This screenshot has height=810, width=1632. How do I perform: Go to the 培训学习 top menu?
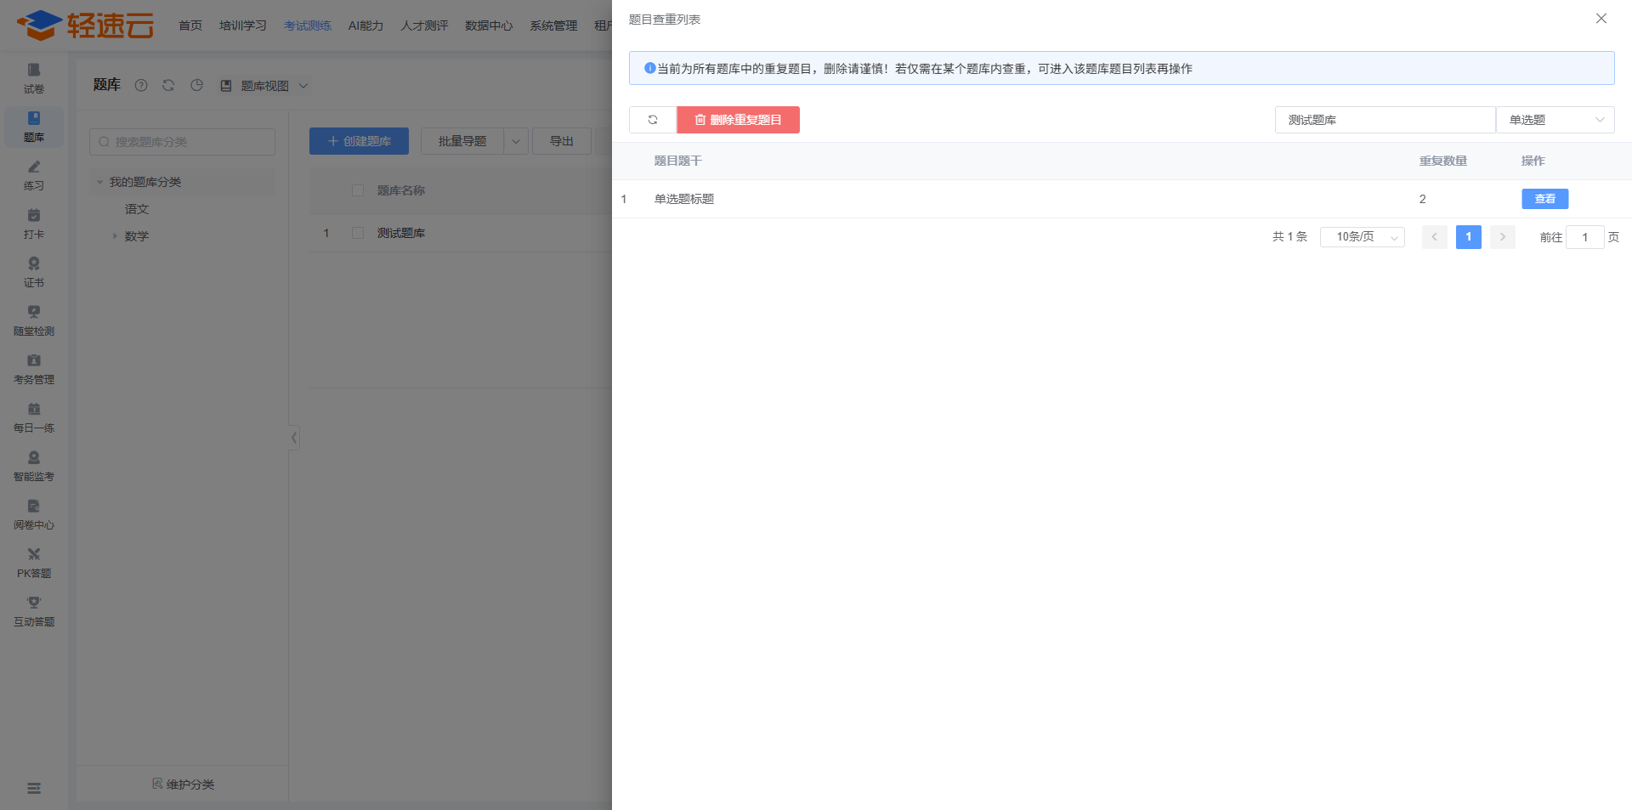coord(242,25)
